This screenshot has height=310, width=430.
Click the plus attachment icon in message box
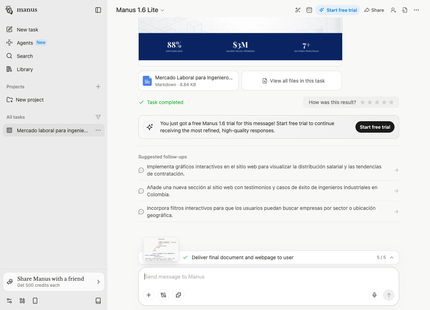[x=149, y=295]
